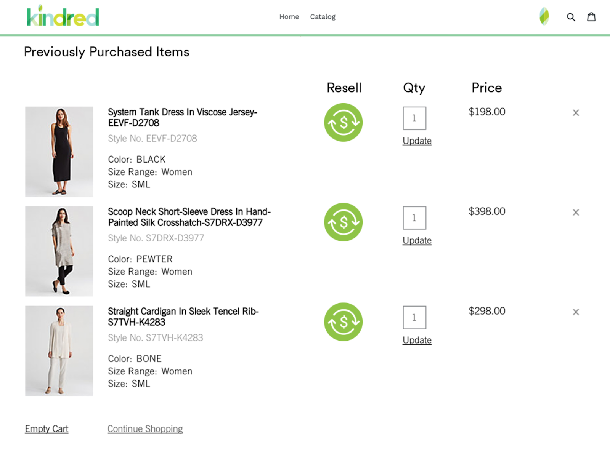The width and height of the screenshot is (610, 462).
Task: Remove the $398.00 Scoop Neck Dress
Action: point(576,213)
